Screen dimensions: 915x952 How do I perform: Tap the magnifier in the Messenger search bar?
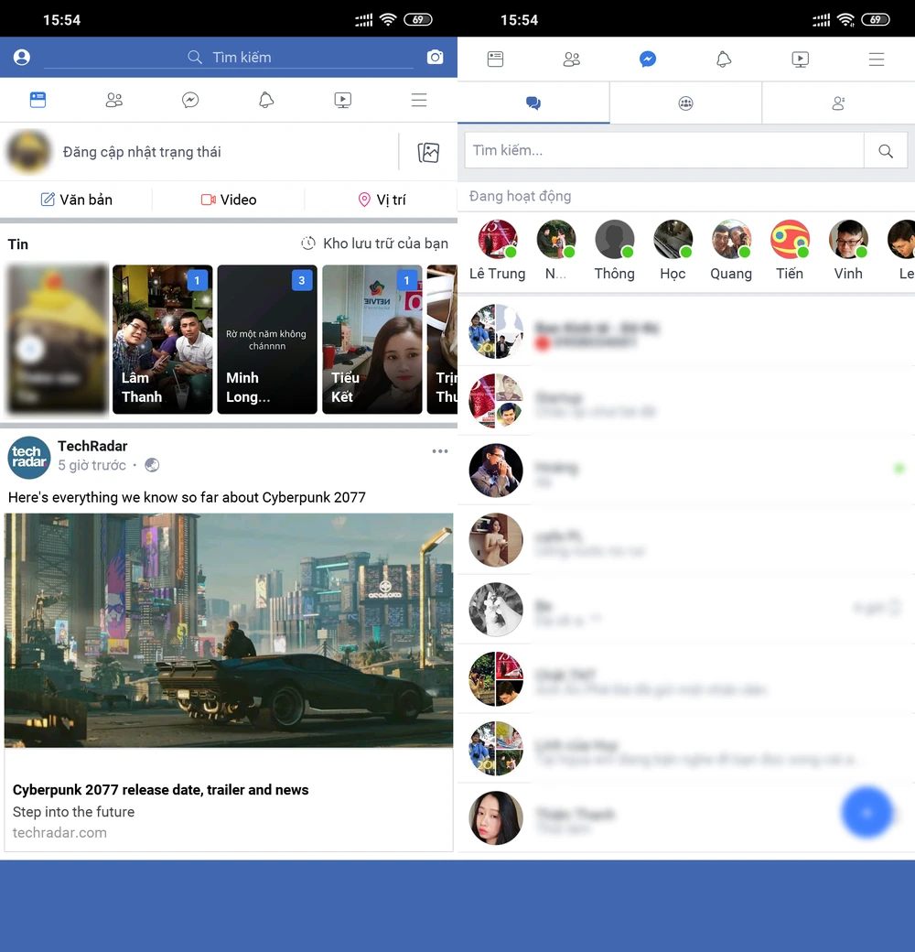886,150
